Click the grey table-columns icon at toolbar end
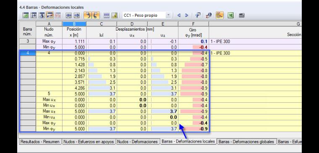The height and width of the screenshot is (153, 319). coord(241,15)
